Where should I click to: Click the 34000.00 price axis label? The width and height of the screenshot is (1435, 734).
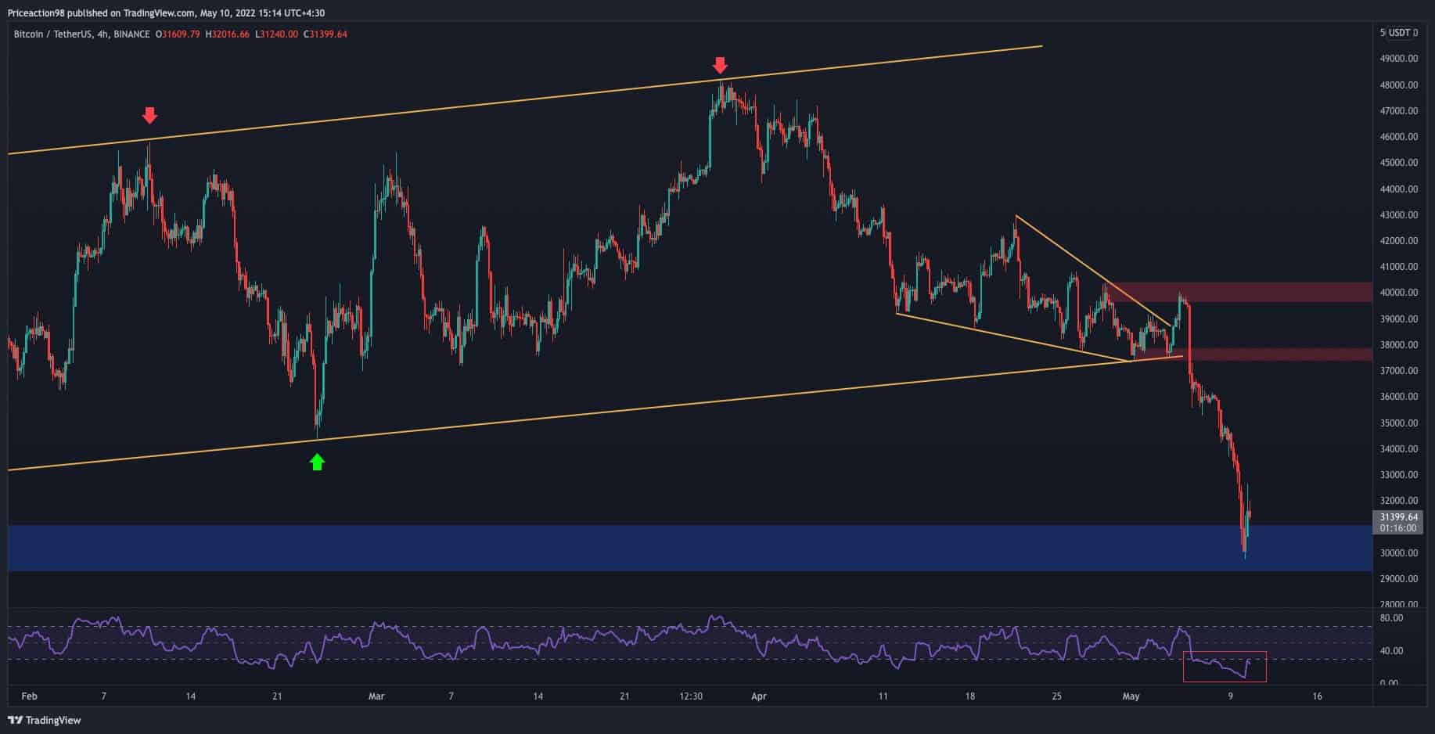coord(1399,449)
